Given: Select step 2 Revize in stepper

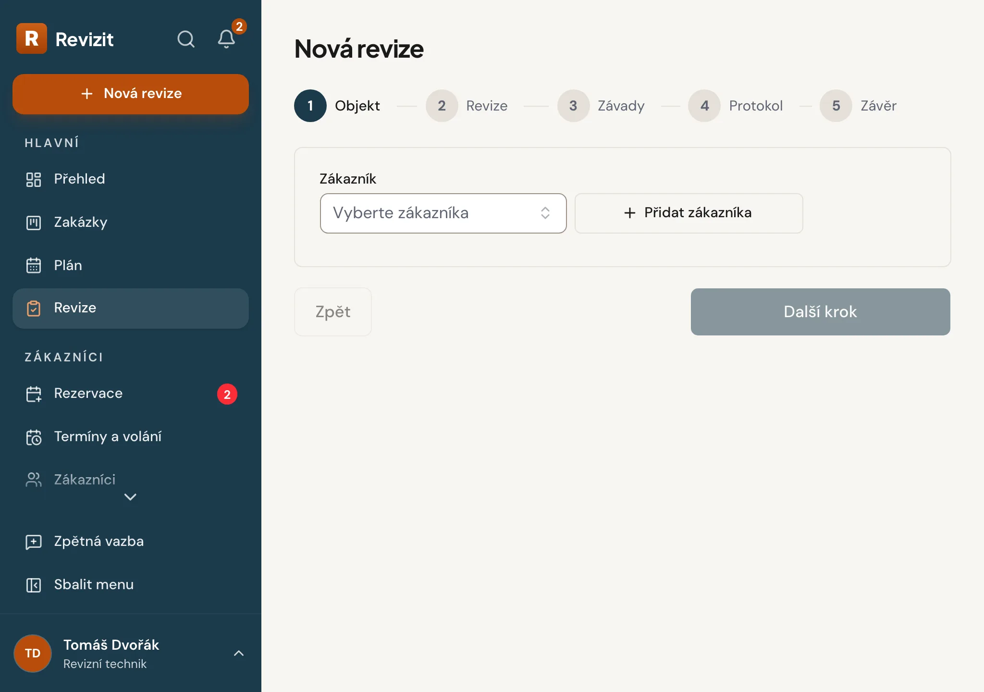Looking at the screenshot, I should [x=467, y=106].
